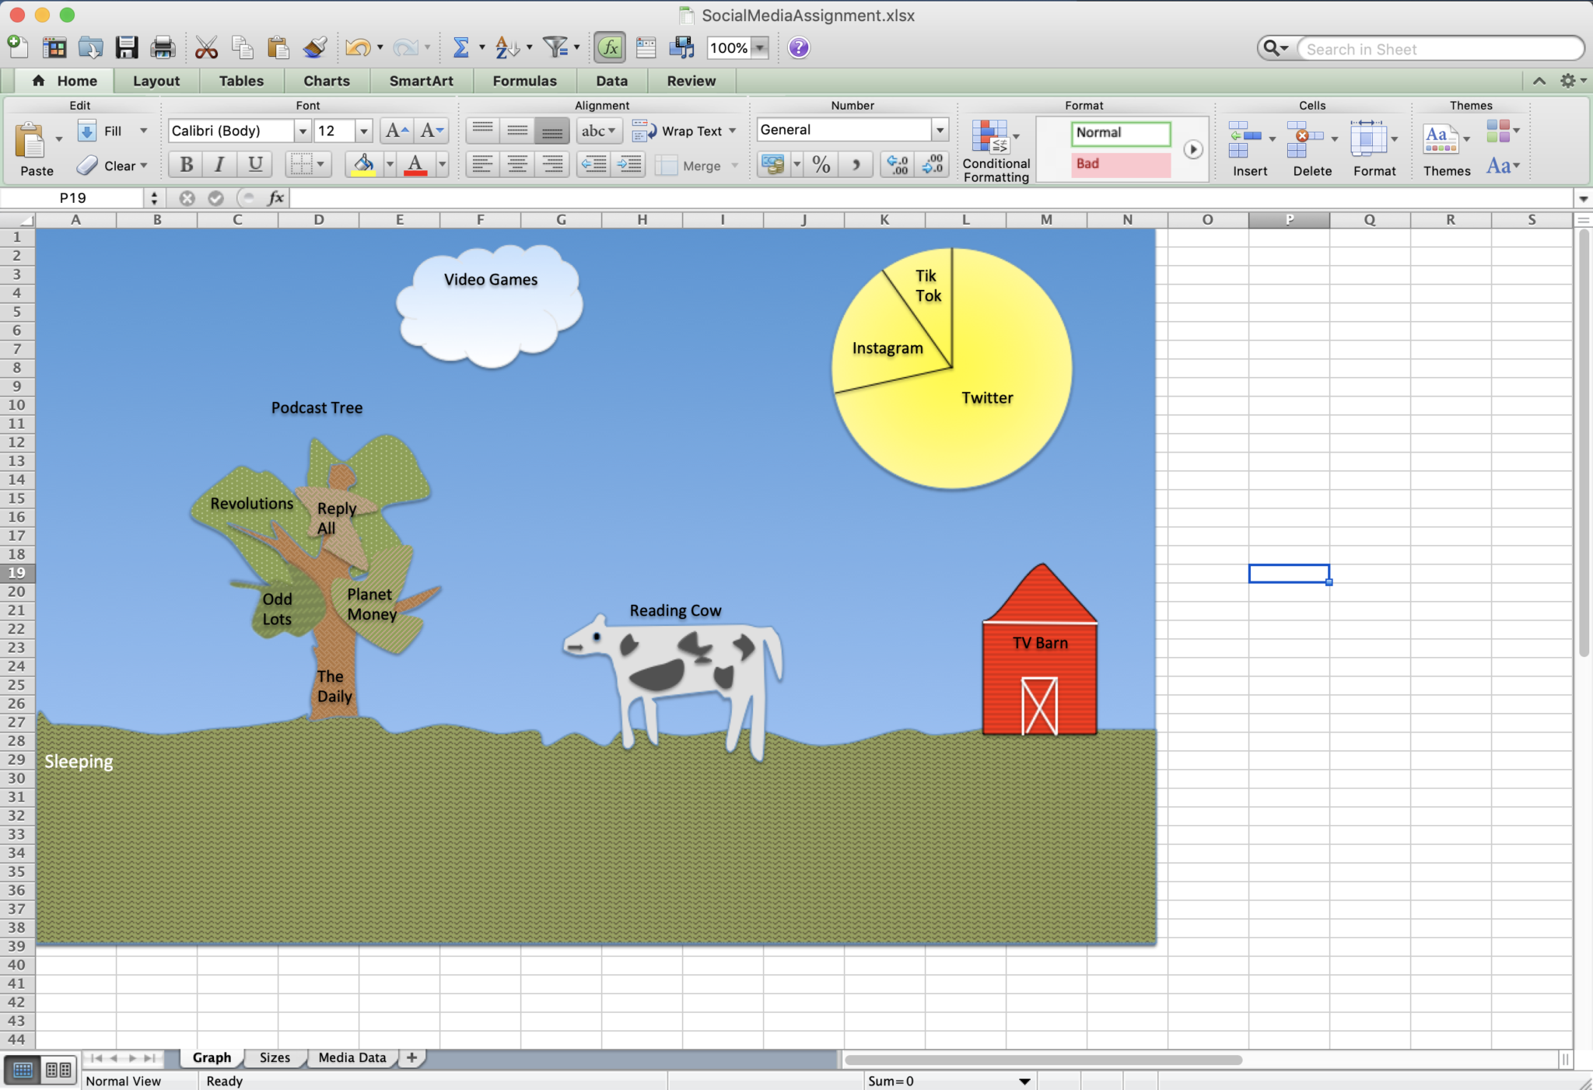Click the yellow fill color bucket
This screenshot has width=1593, height=1090.
pos(363,164)
